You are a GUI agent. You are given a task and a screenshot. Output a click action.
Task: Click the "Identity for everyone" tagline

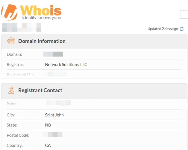point(41,18)
